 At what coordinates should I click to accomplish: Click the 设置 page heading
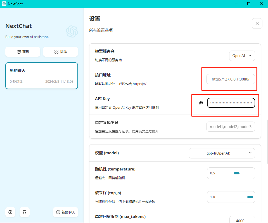pyautogui.click(x=95, y=19)
